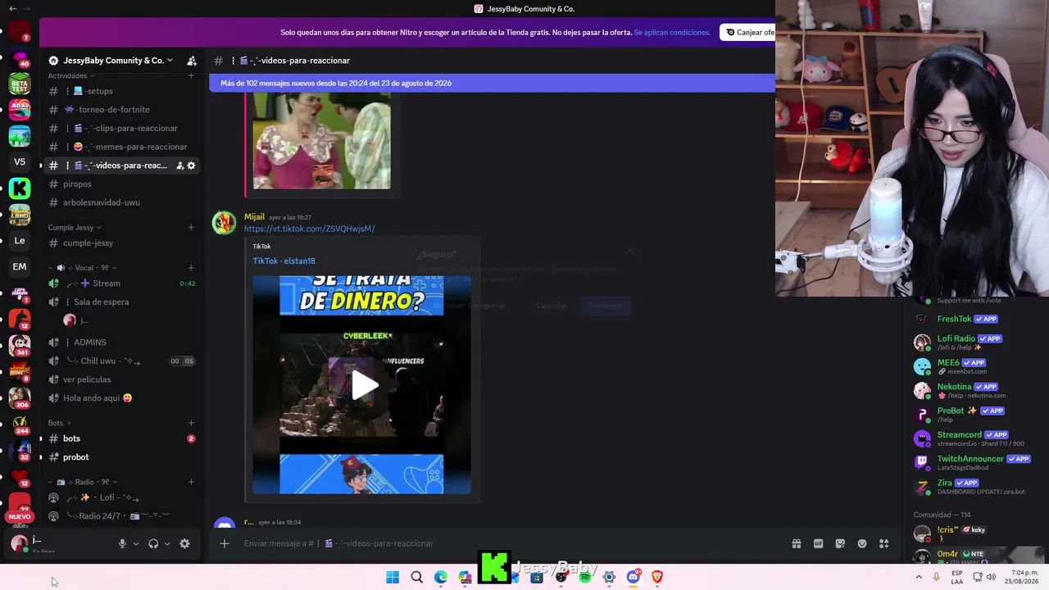
Task: Open JessyBaby Comunity & Co. server menu
Action: coord(117,61)
